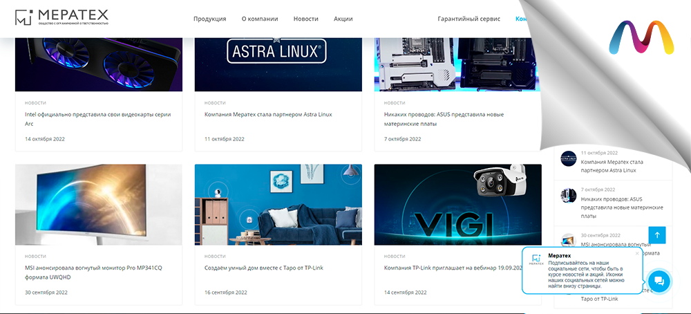Click the Мератех logo in chat popup

pyautogui.click(x=536, y=260)
